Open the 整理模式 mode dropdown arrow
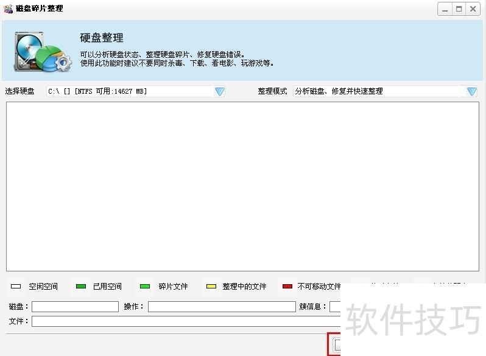Viewport: 486px width, 356px height. (472, 91)
